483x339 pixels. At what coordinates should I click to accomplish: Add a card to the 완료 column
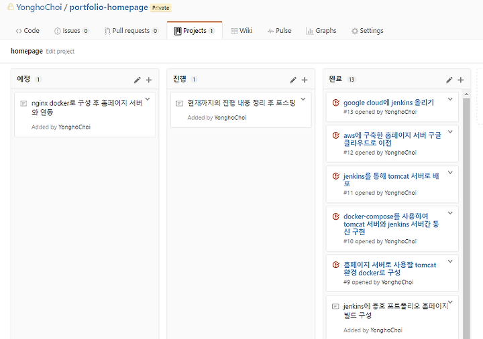coord(460,80)
